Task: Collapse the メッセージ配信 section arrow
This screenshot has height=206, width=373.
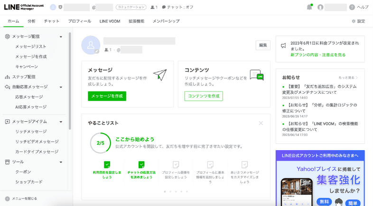Action: point(61,37)
